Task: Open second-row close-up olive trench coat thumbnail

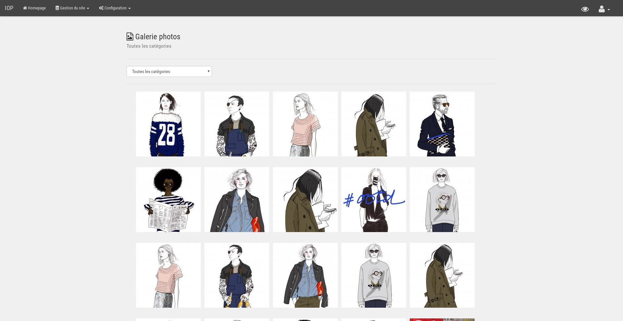Action: click(305, 200)
